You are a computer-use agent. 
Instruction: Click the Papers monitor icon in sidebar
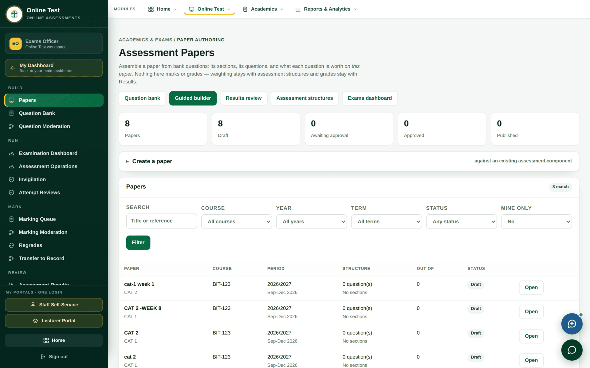[12, 100]
